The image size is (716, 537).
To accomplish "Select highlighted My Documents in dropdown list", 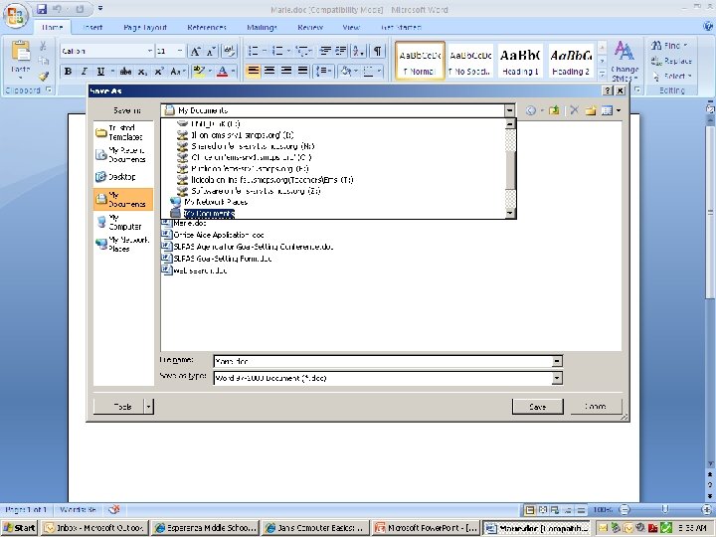I will pyautogui.click(x=209, y=213).
